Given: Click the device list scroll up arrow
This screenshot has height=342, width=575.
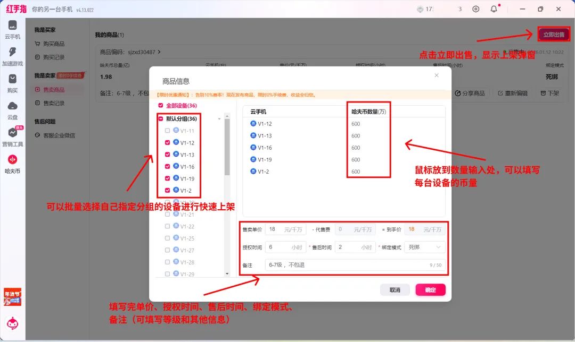Looking at the screenshot, I should coord(227,116).
